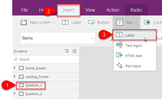The image size is (162, 99).
Task: Switch Screens panel to tree list view
Action: pos(66,51)
